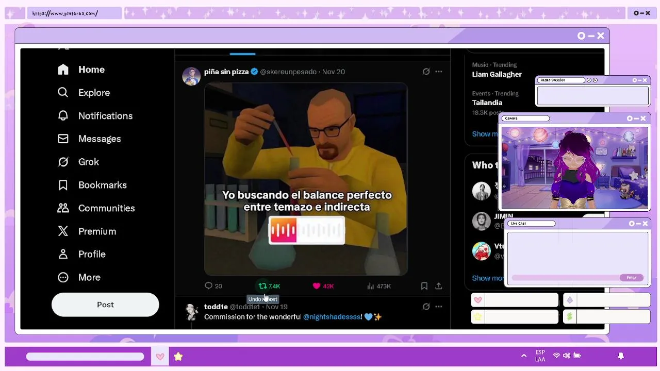Open the Wi-Fi network tray icon
This screenshot has height=371, width=660.
[x=556, y=356]
